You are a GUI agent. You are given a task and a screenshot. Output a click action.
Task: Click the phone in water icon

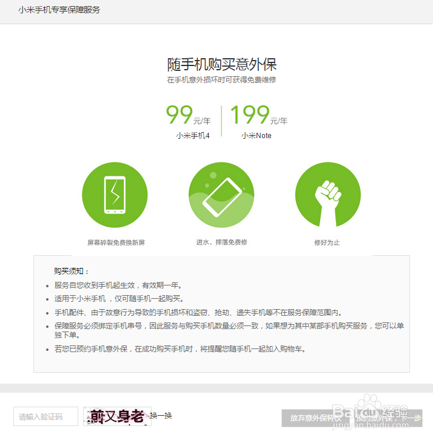(221, 195)
